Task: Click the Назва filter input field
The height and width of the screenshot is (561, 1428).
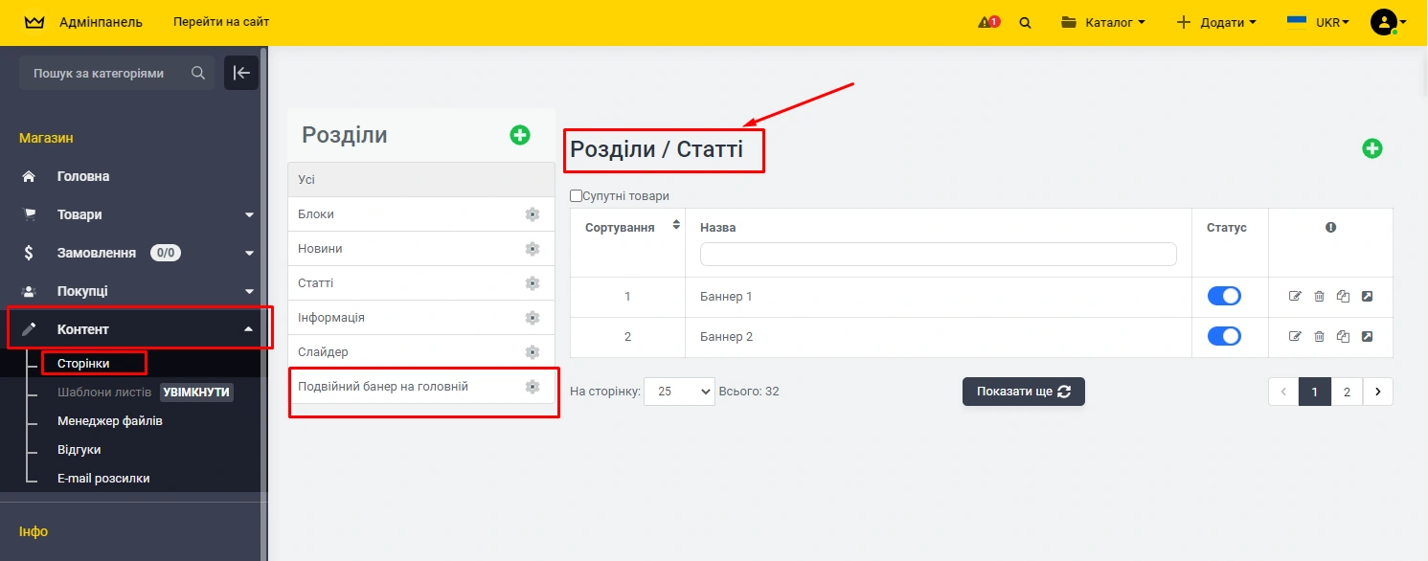Action: pyautogui.click(x=938, y=254)
